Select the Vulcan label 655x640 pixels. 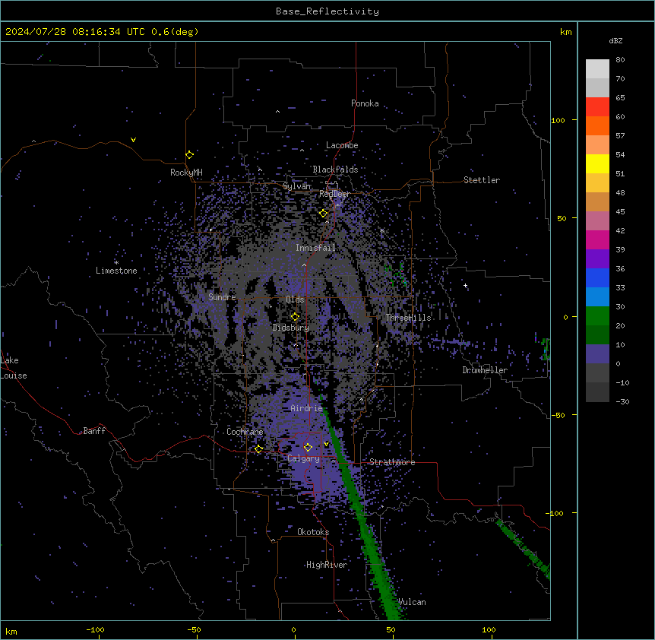pos(413,602)
